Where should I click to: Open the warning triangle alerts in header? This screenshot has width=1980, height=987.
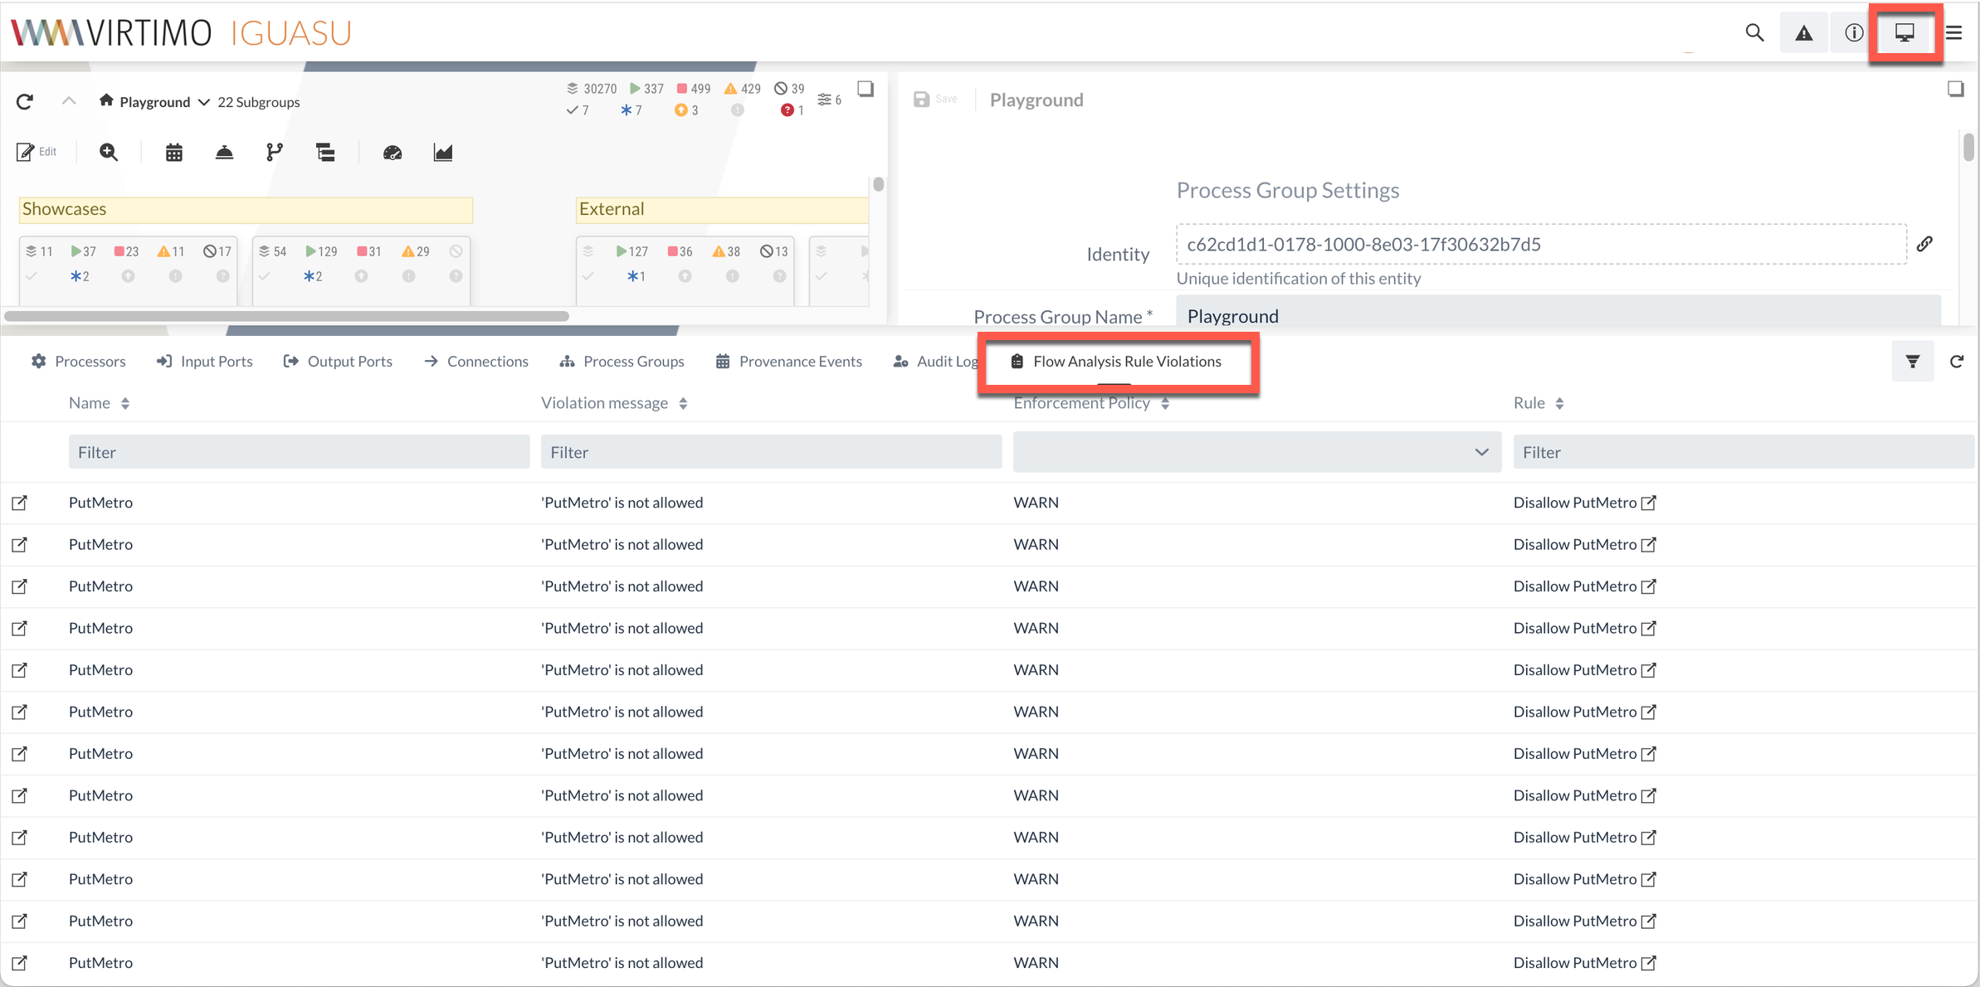(x=1804, y=32)
